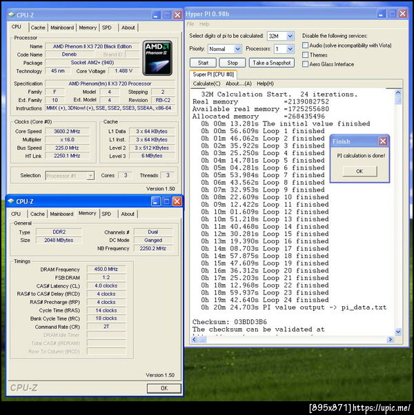414x415 pixels.
Task: Confirm the PI calculation done dialog with OK
Action: pyautogui.click(x=359, y=171)
